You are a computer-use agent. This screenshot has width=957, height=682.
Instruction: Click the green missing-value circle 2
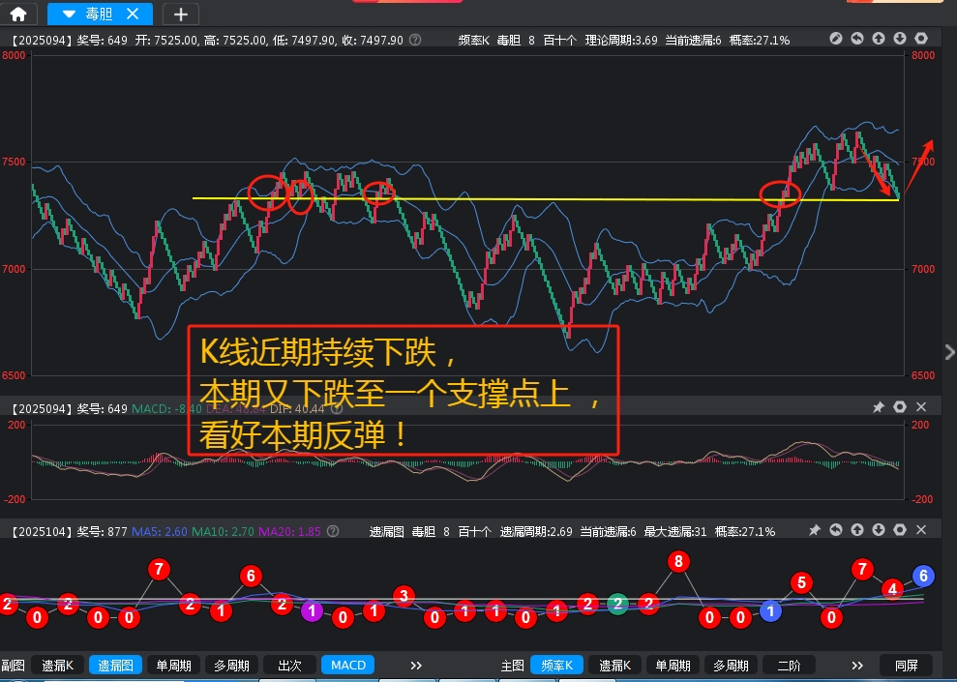point(617,604)
